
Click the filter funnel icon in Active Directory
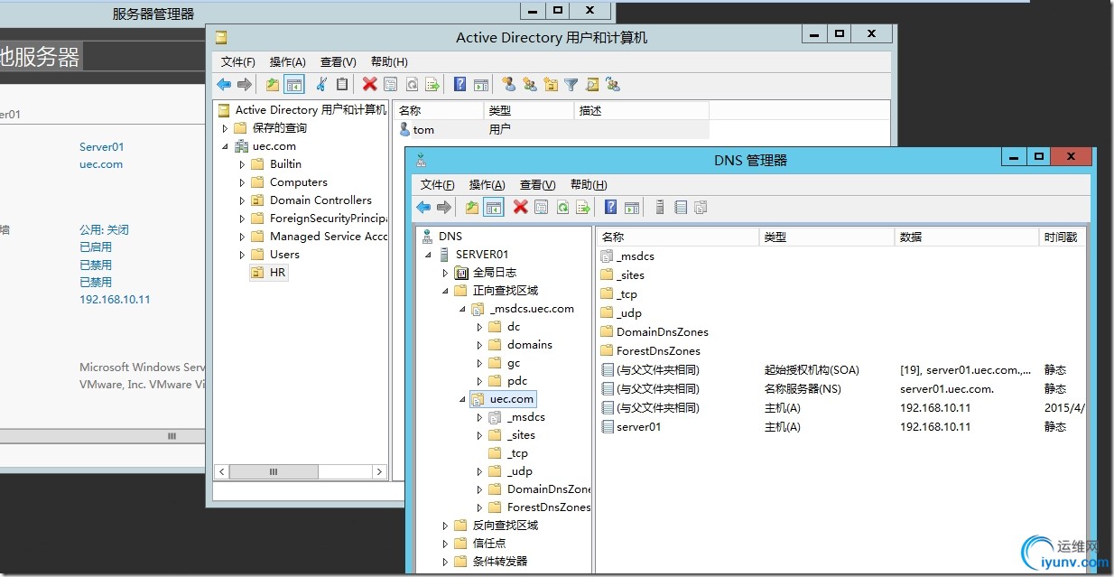571,84
